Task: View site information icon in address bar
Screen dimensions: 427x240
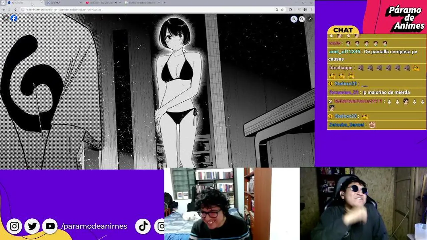Action: [x=22, y=10]
